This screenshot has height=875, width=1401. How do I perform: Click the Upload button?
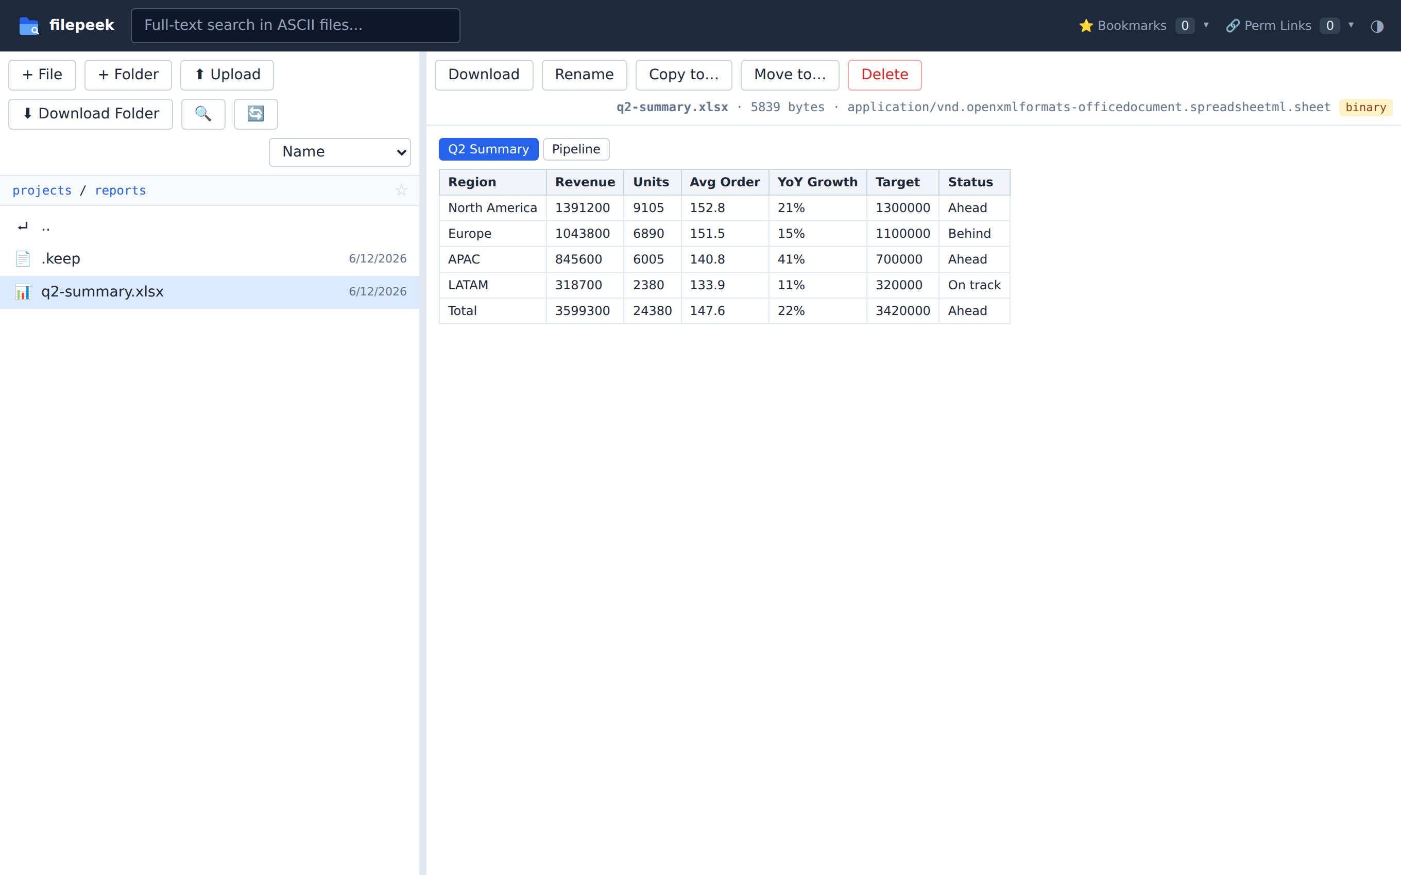coord(227,75)
